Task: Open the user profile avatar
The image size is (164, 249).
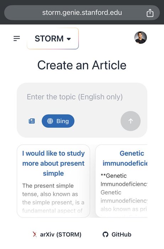Action: click(x=141, y=37)
